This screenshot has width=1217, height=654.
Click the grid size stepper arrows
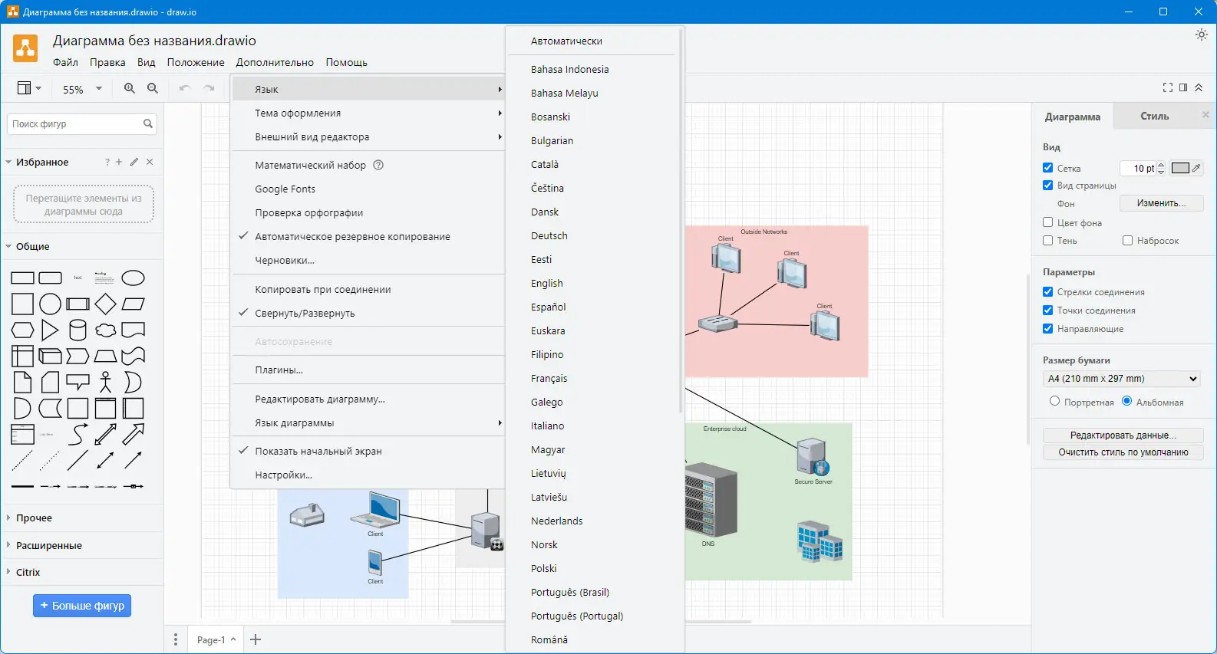pos(1161,168)
